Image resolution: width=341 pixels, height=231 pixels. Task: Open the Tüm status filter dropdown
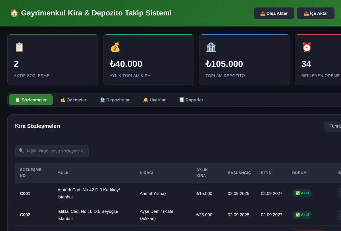pos(333,126)
